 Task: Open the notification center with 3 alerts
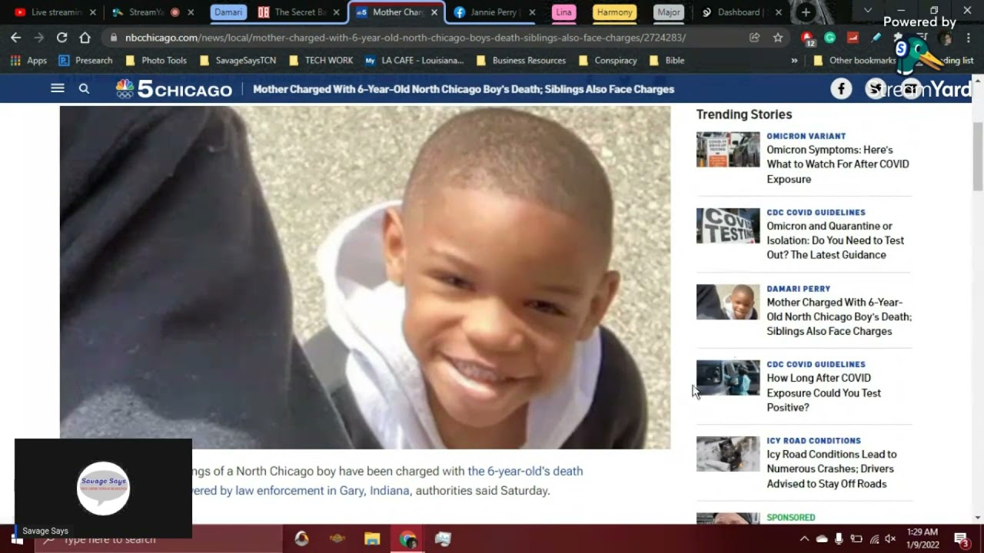(961, 539)
